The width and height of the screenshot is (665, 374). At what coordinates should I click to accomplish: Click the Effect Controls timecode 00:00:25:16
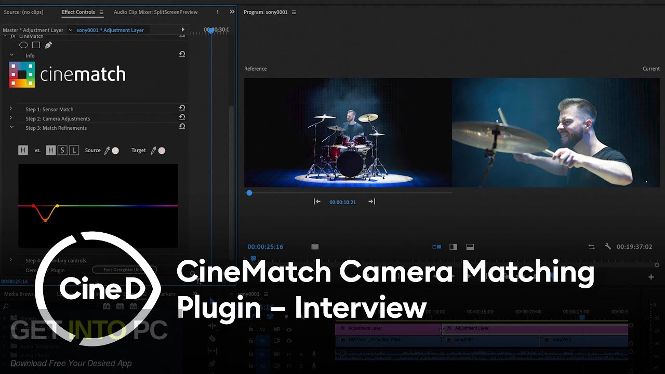pos(15,282)
